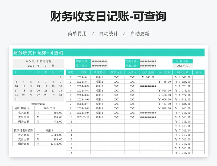This screenshot has width=217, height=166.
Task: Click the 收入金额 column header
Action: pos(148,72)
